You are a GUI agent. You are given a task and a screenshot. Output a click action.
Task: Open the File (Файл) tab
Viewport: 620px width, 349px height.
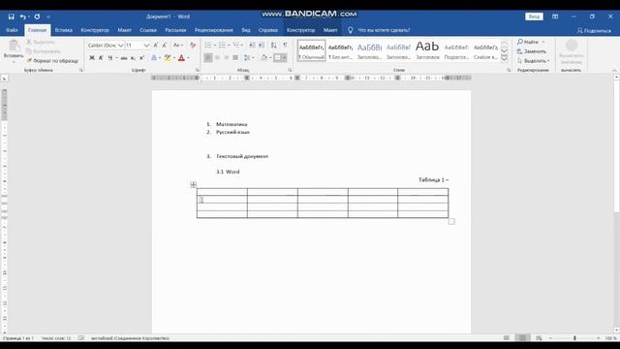(12, 30)
